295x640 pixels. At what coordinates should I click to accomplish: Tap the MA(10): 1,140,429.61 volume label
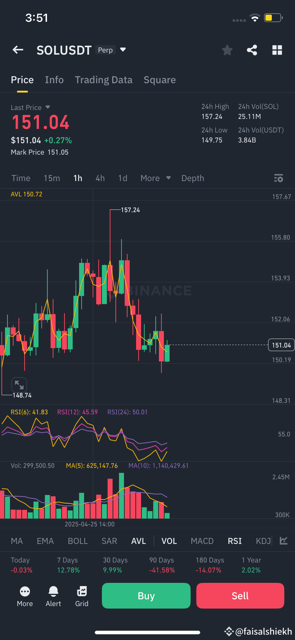click(159, 466)
